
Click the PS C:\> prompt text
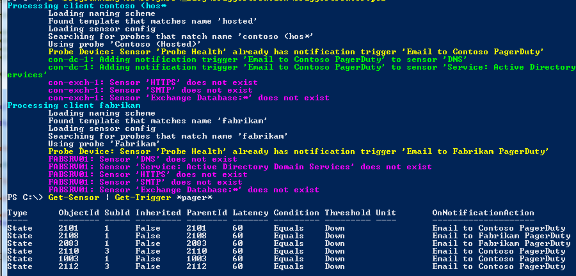(23, 197)
